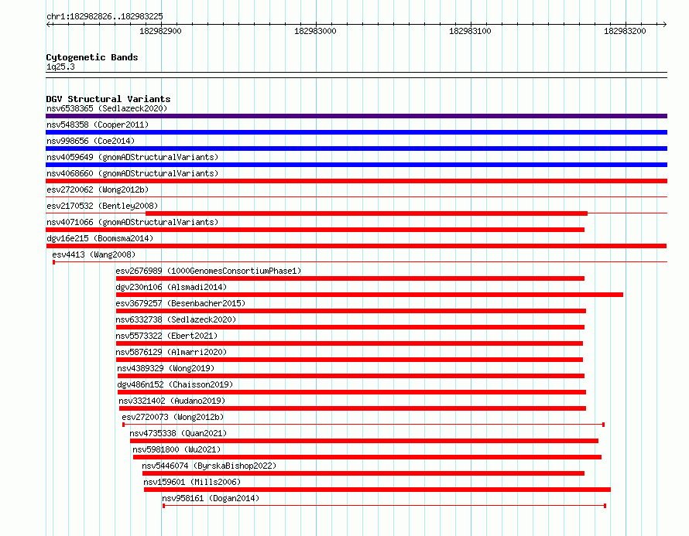Open variant nsv6332738 (Sedlazeck2020) label
Viewport: 689px width, 536px height.
click(x=176, y=319)
